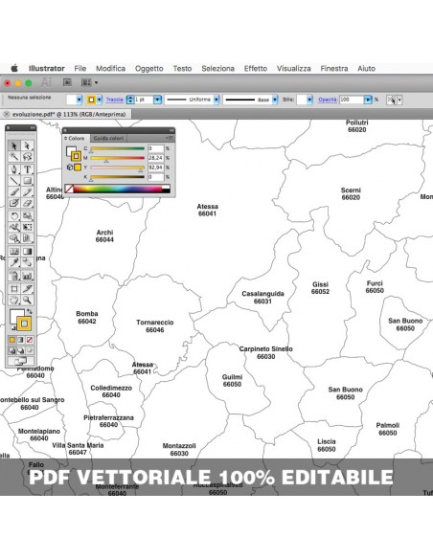Pick the Scale tool
The height and width of the screenshot is (559, 433).
pos(28,215)
